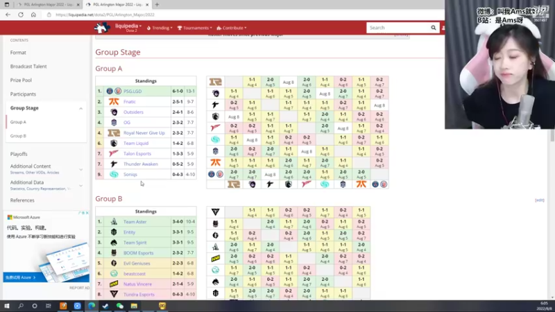Viewport: 555px width, 312px height.
Task: Click the search magnifier icon in header
Action: click(433, 28)
